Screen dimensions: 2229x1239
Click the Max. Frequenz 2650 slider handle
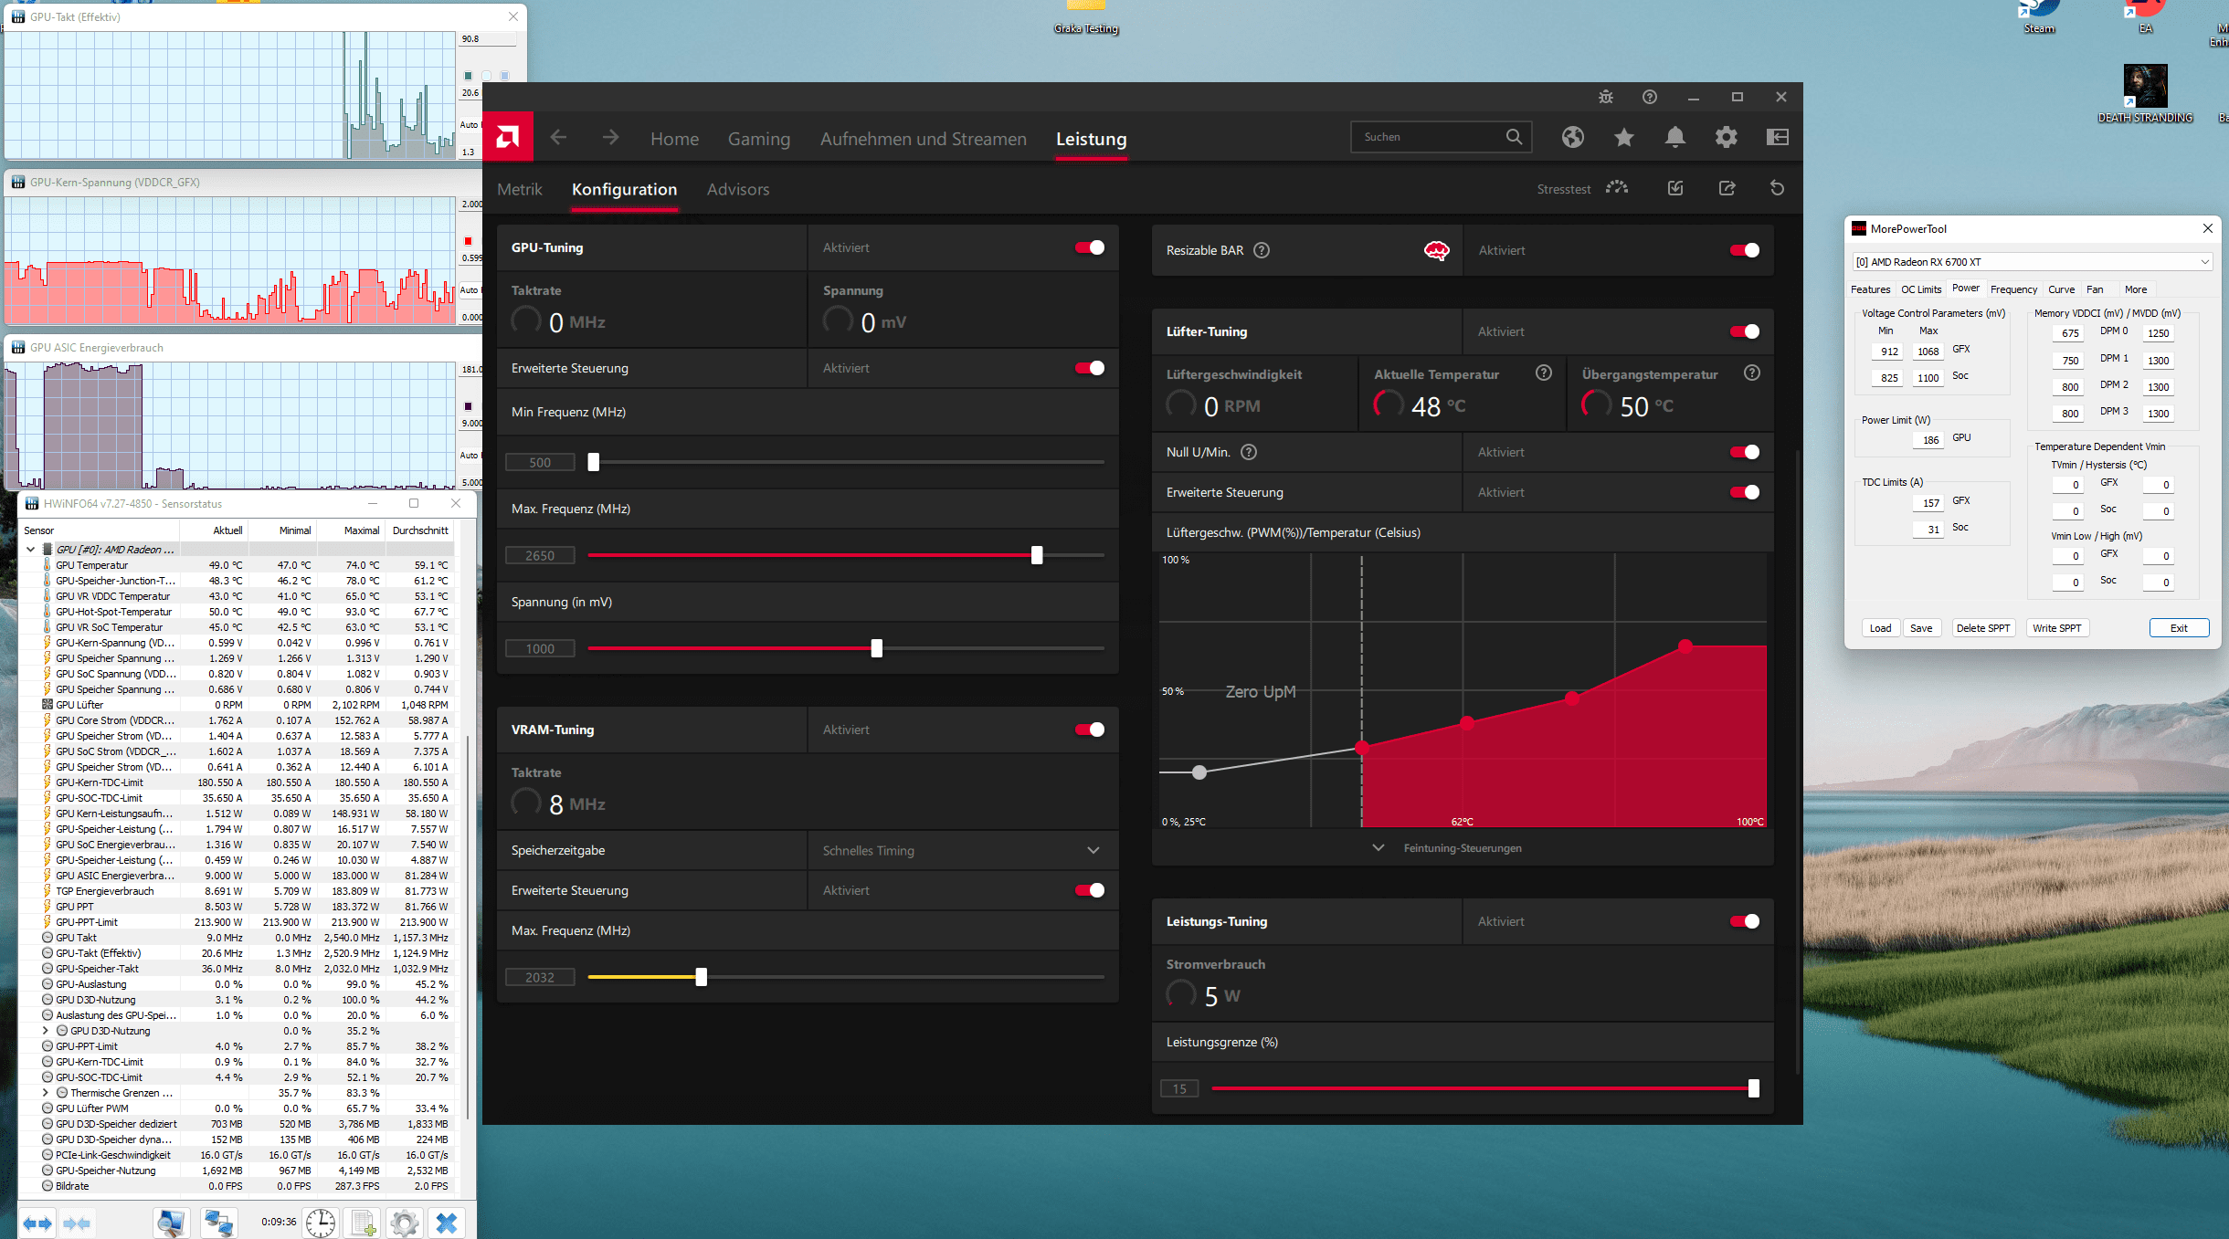1037,555
